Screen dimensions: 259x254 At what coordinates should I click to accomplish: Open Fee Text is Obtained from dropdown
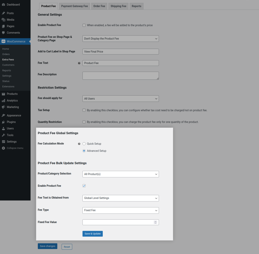[x=121, y=198]
